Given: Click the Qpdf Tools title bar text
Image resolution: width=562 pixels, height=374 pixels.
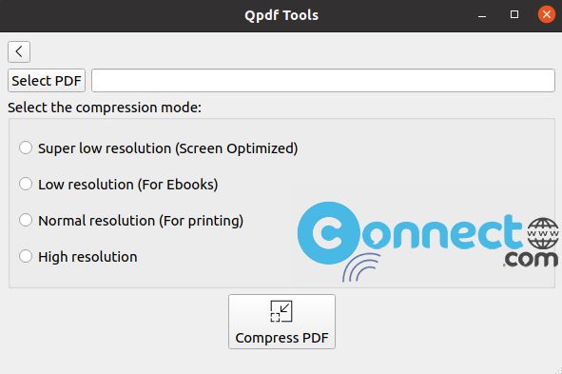Looking at the screenshot, I should [281, 15].
